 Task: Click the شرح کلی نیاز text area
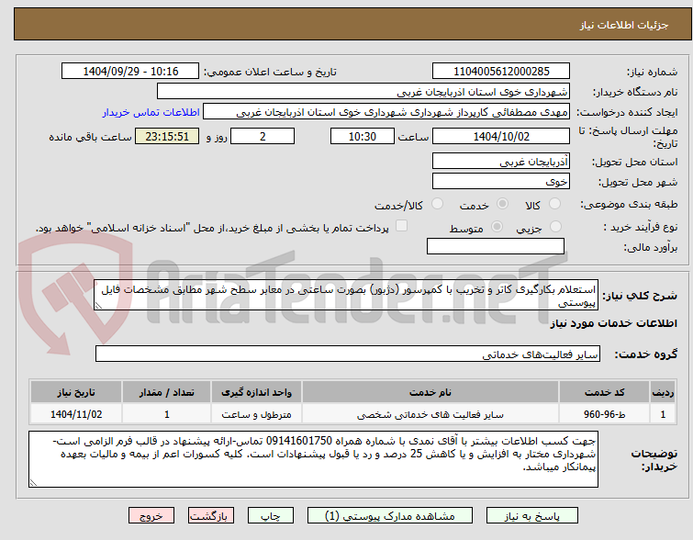point(346,295)
